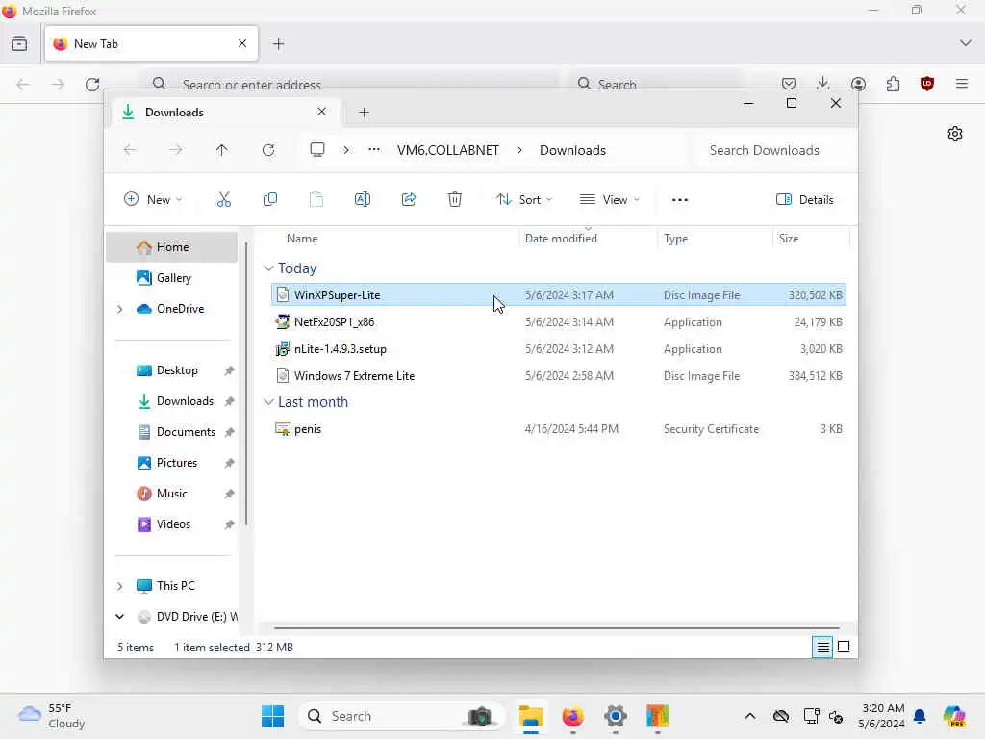Switch to details list layout icon in status bar
The width and height of the screenshot is (985, 739).
822,647
